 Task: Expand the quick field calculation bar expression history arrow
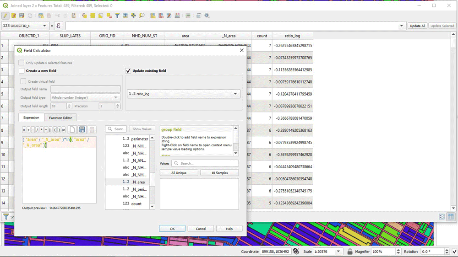402,26
